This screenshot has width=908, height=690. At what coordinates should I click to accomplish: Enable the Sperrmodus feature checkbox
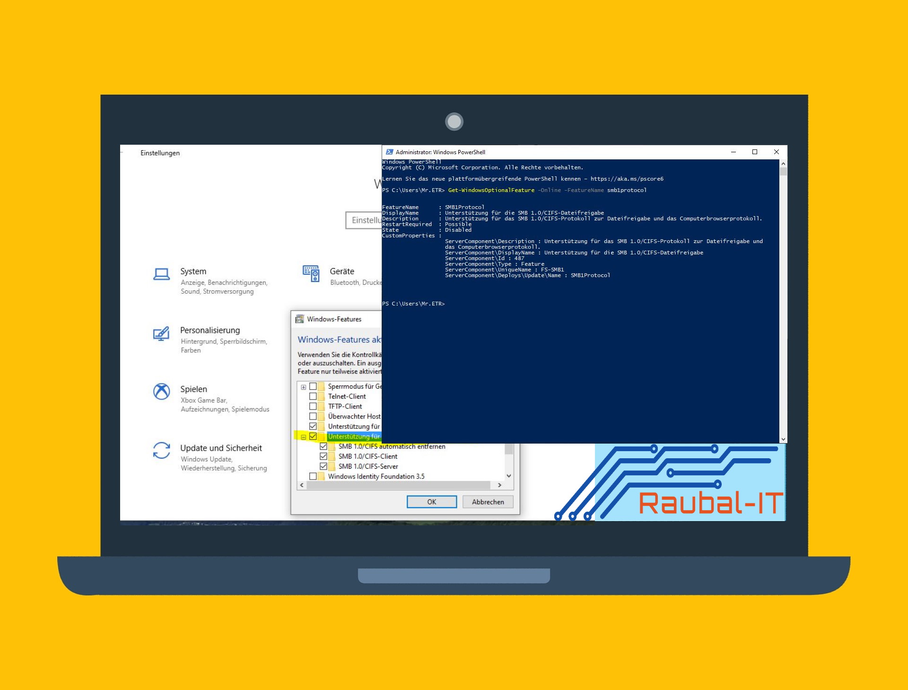point(313,386)
